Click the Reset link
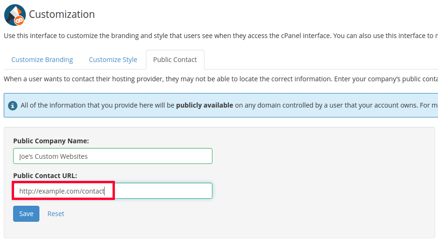The image size is (438, 241). [x=56, y=214]
